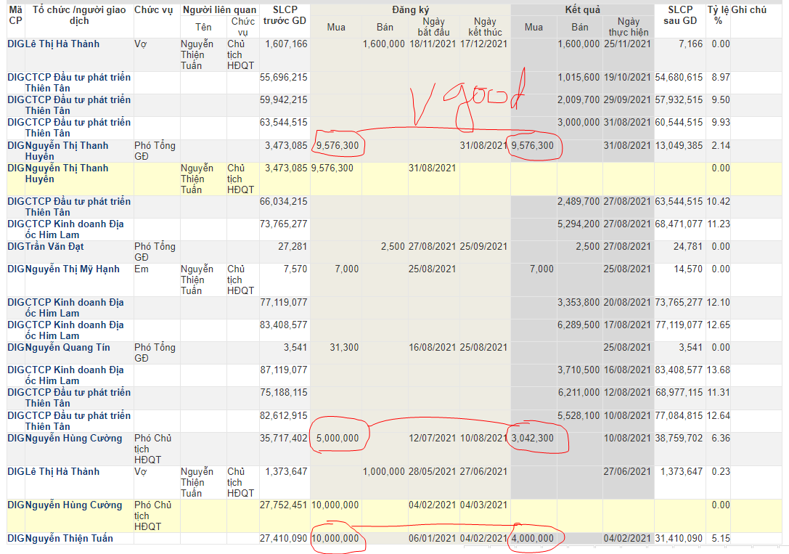Click the percentage 13.68

pos(719,370)
